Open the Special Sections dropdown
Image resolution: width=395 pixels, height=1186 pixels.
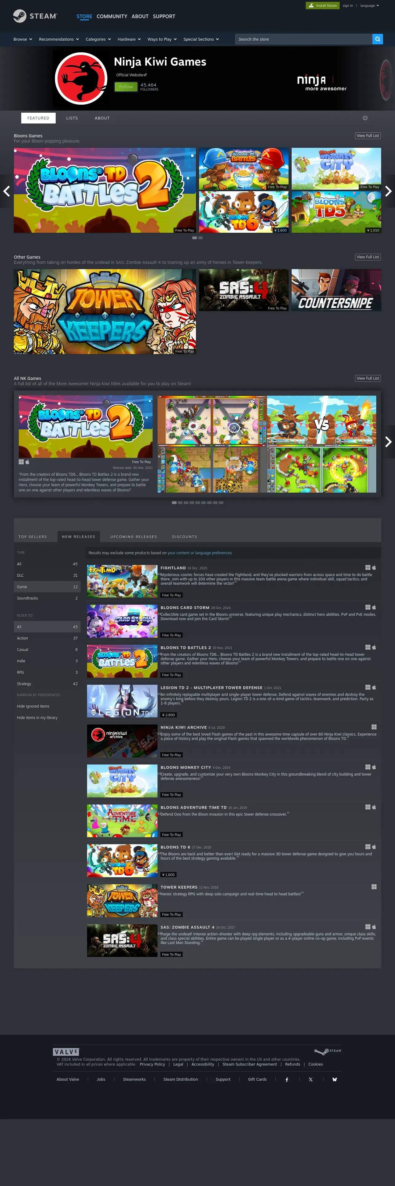(201, 40)
